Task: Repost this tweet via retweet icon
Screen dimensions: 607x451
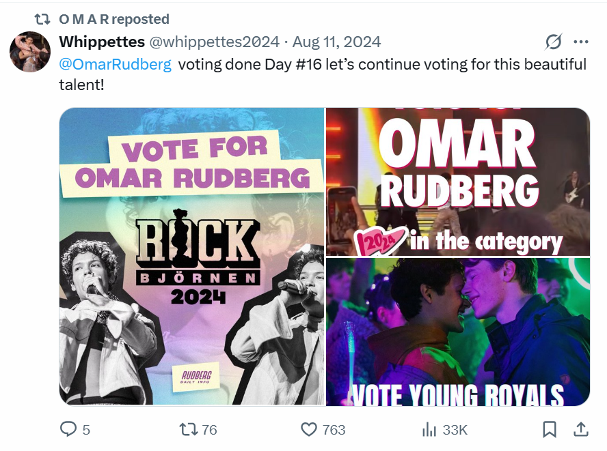Action: [x=188, y=429]
